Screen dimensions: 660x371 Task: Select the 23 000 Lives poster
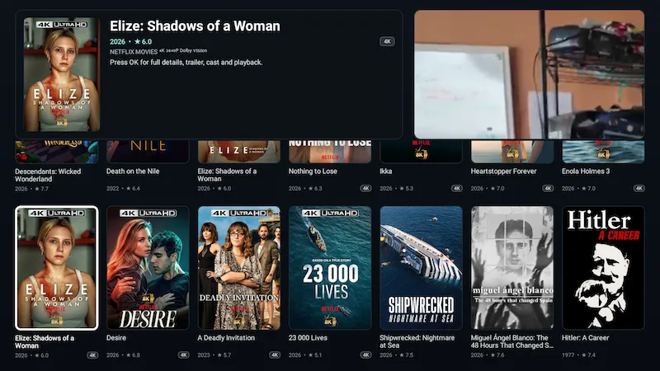tap(330, 268)
